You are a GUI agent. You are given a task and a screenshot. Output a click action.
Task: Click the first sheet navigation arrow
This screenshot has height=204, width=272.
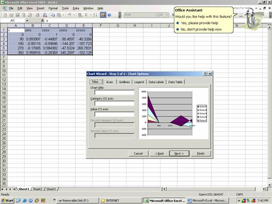(2, 189)
